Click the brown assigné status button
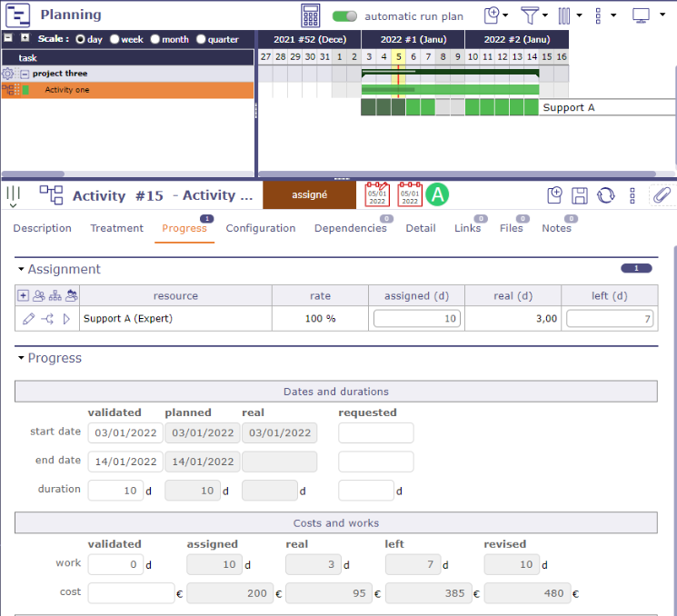The width and height of the screenshot is (677, 616). [x=309, y=194]
